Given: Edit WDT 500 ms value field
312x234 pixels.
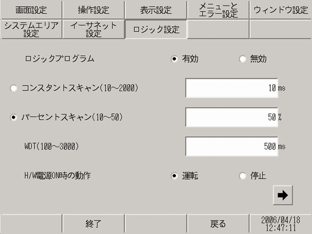Looking at the screenshot, I should coord(232,147).
